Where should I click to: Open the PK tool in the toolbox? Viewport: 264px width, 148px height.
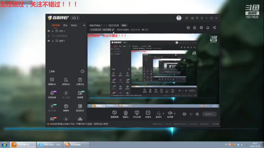point(52,119)
